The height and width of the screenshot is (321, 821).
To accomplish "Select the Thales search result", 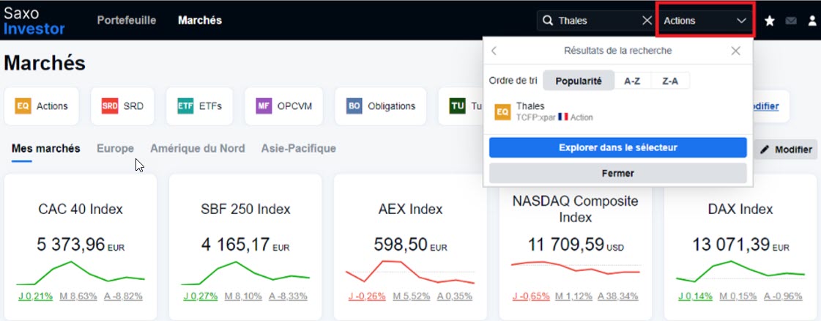I will 618,111.
